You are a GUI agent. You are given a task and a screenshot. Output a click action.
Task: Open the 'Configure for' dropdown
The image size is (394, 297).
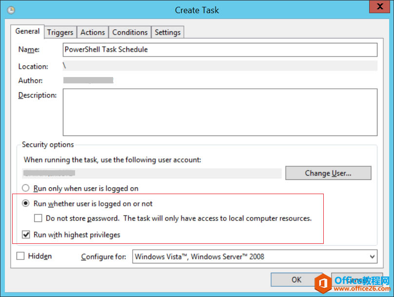(371, 256)
